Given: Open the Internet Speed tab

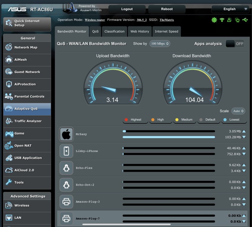Looking at the screenshot, I should (166, 31).
